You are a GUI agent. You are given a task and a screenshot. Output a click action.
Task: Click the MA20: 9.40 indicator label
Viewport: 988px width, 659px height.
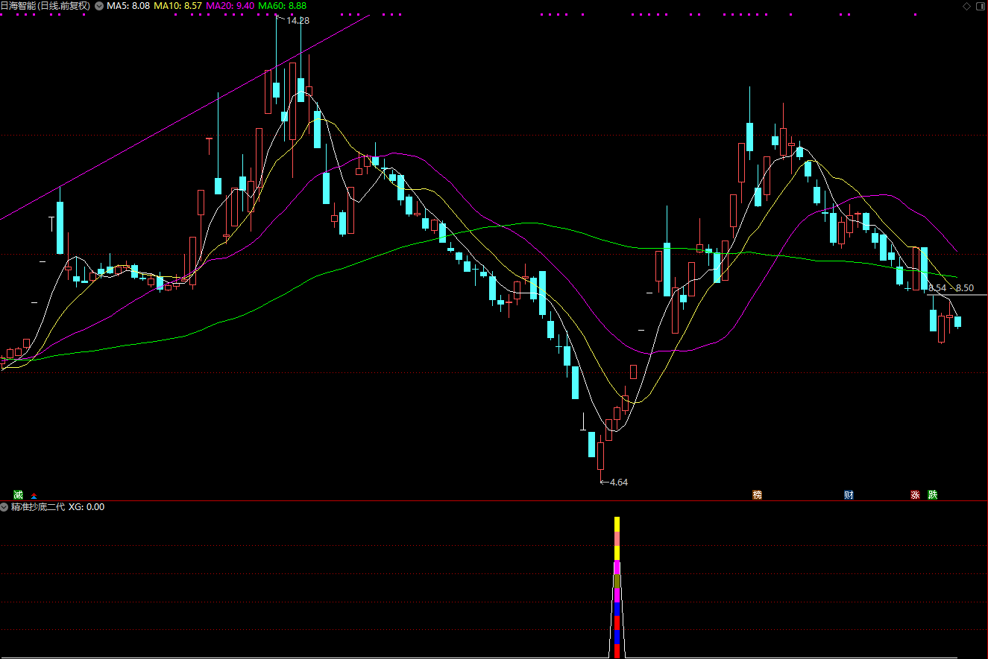click(230, 6)
